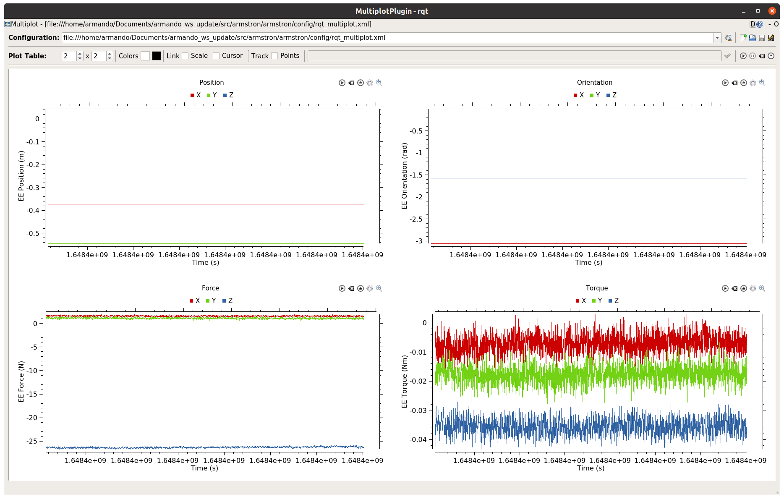Export all plots from the top toolbar
The image size is (784, 499).
pyautogui.click(x=771, y=56)
